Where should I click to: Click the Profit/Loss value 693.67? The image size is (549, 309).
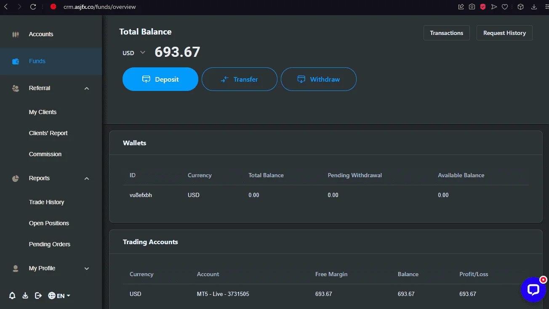(468, 294)
